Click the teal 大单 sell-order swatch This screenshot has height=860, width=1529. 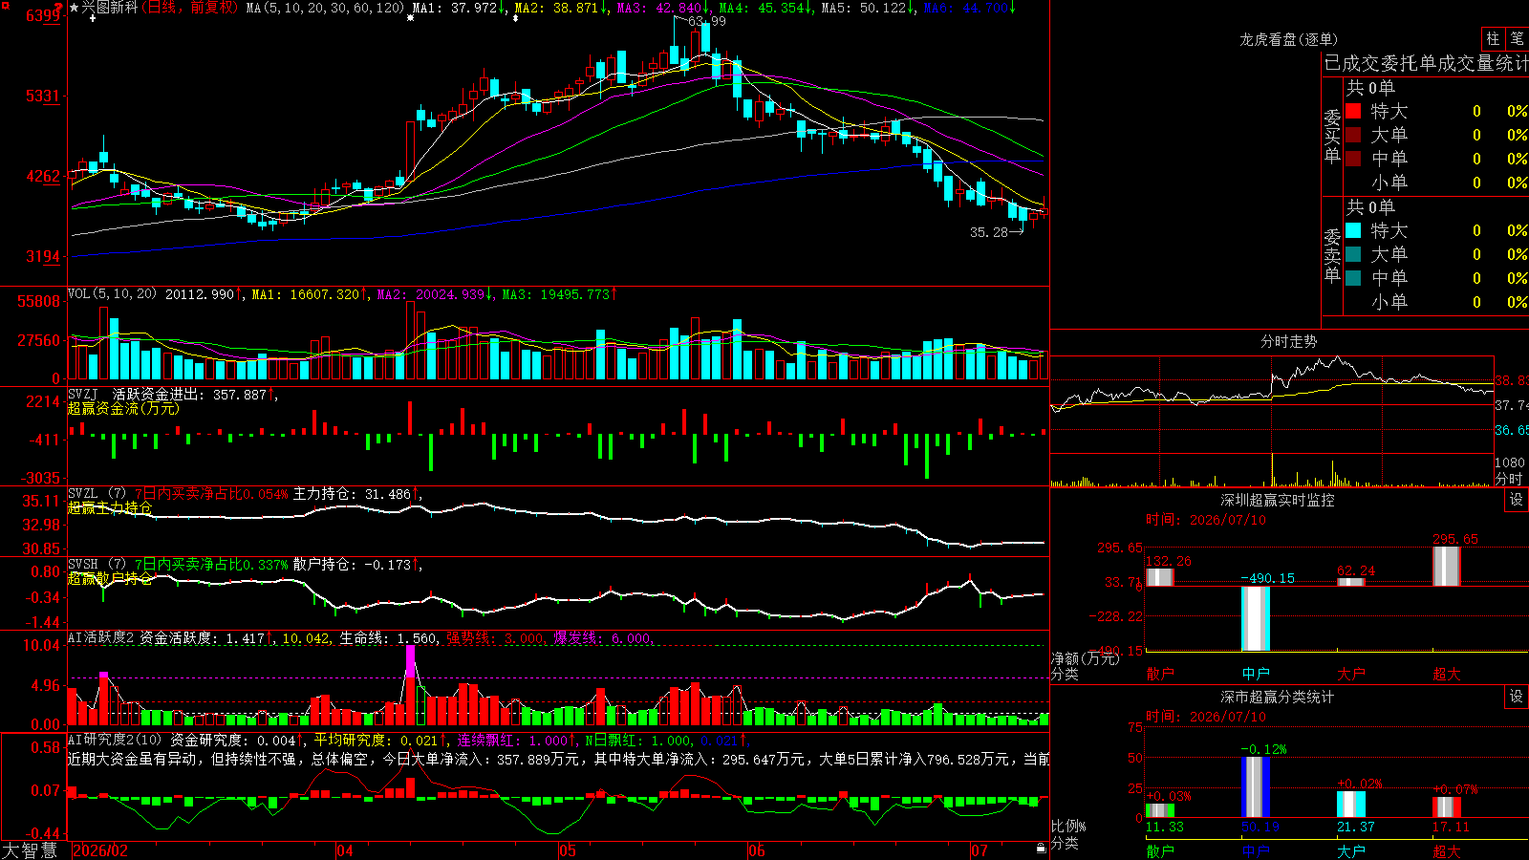[x=1353, y=254]
